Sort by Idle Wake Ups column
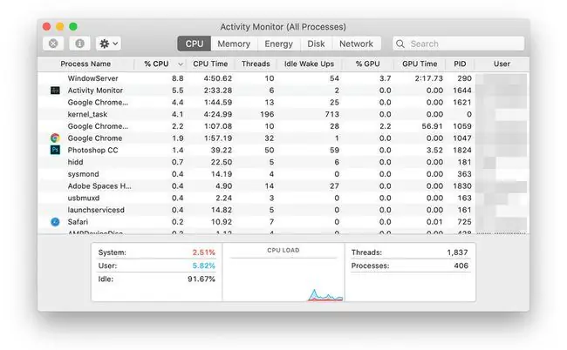567x350 pixels. click(309, 64)
